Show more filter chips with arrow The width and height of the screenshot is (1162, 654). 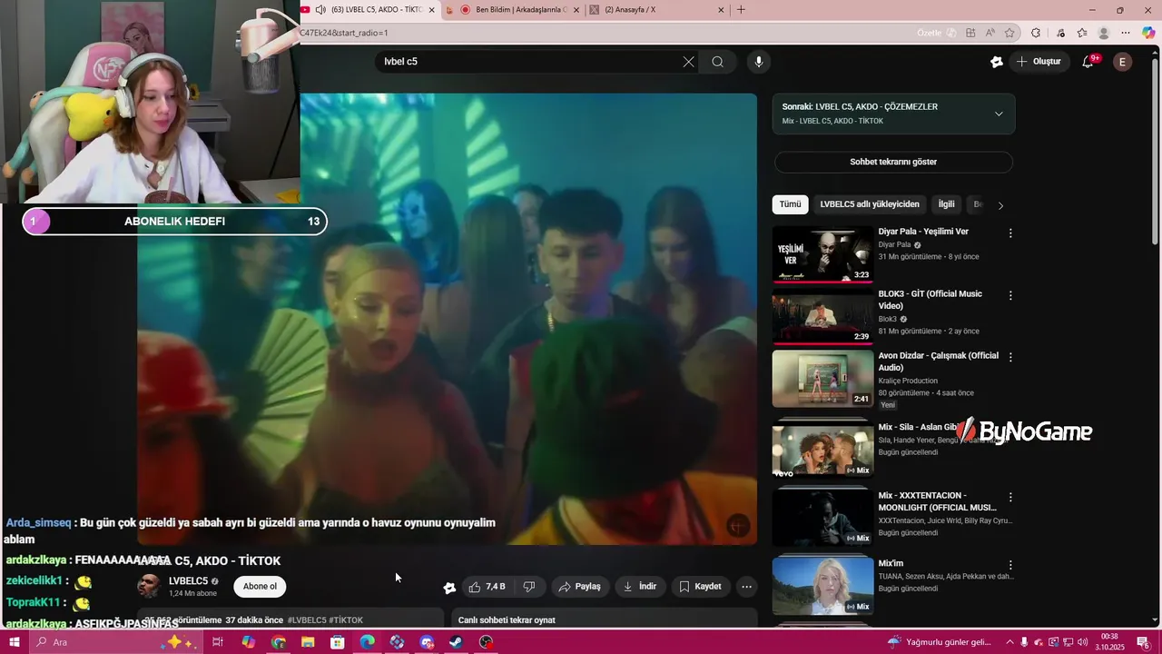[1000, 205]
